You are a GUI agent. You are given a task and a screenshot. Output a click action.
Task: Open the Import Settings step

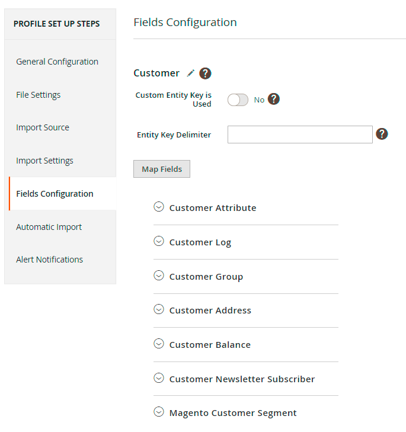click(x=44, y=161)
